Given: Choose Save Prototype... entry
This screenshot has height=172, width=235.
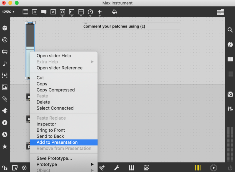Looking at the screenshot, I should 64,158.
